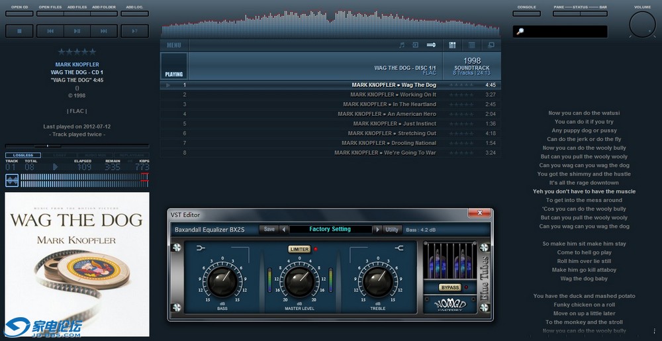Close the VST Editor window
Viewport: 662px width, 341px height.
[x=479, y=213]
